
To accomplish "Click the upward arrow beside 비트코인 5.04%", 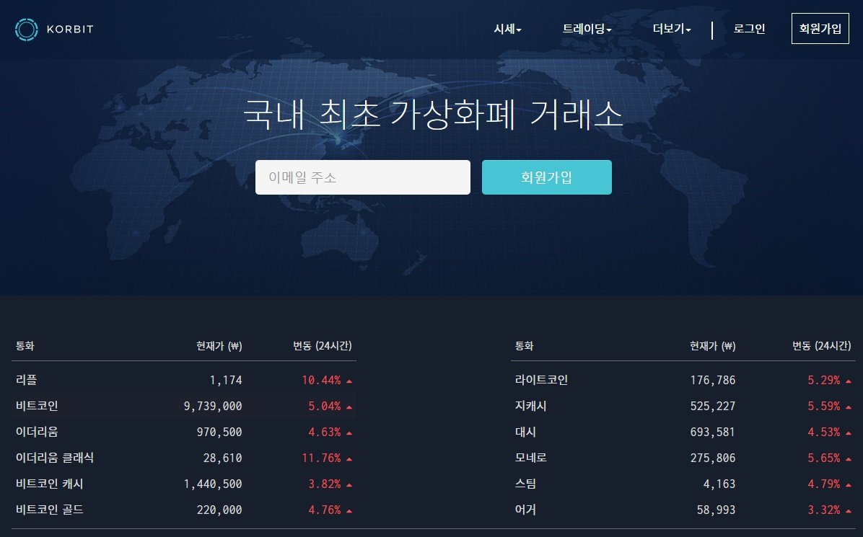I will [x=350, y=406].
